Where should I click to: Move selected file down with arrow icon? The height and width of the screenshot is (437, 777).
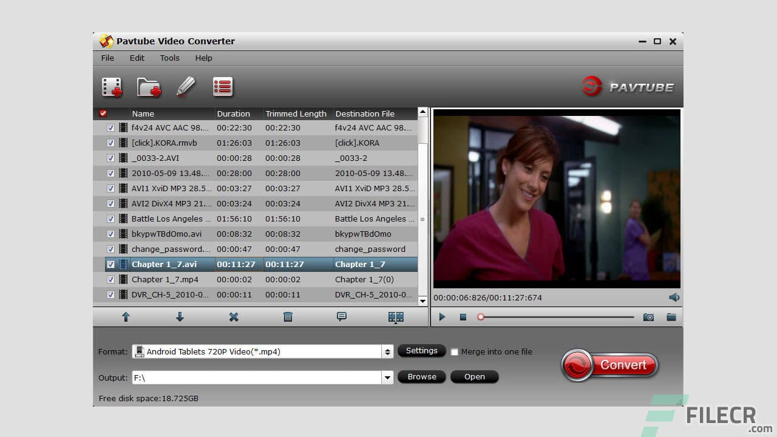click(x=180, y=316)
